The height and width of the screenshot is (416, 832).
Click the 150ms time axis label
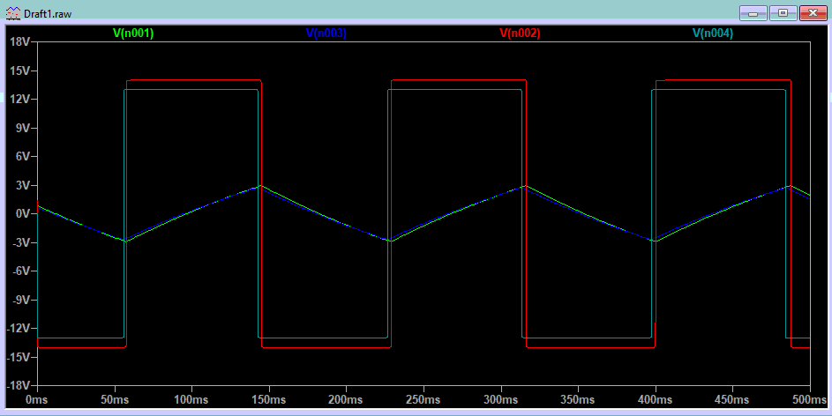pyautogui.click(x=268, y=399)
